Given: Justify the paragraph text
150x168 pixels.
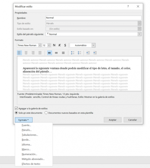Looking at the screenshot, I should [40, 53].
